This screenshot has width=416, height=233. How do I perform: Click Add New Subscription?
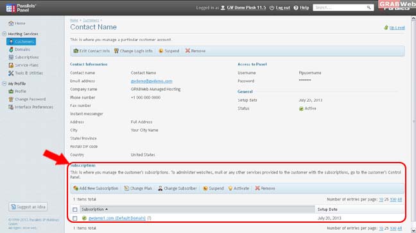(96, 188)
